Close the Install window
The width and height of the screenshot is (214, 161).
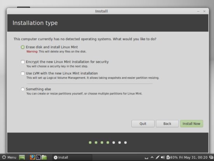pos(204,11)
